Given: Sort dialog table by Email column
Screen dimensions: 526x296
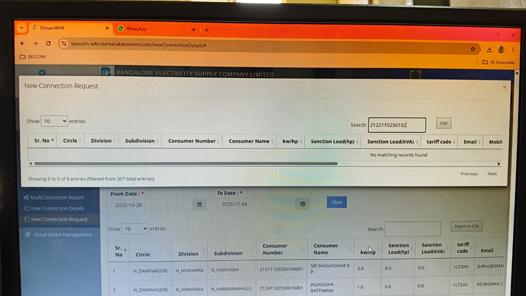Looking at the screenshot, I should tap(470, 142).
